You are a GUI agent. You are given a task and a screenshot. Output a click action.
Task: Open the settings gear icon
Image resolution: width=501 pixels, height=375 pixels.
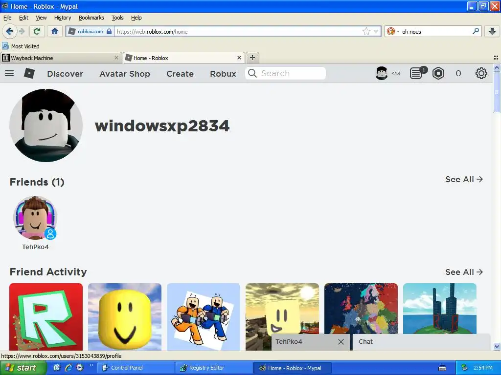[481, 73]
